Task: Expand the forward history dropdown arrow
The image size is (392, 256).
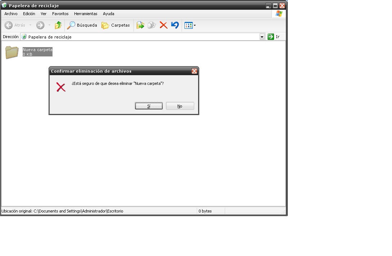Action: click(49, 25)
